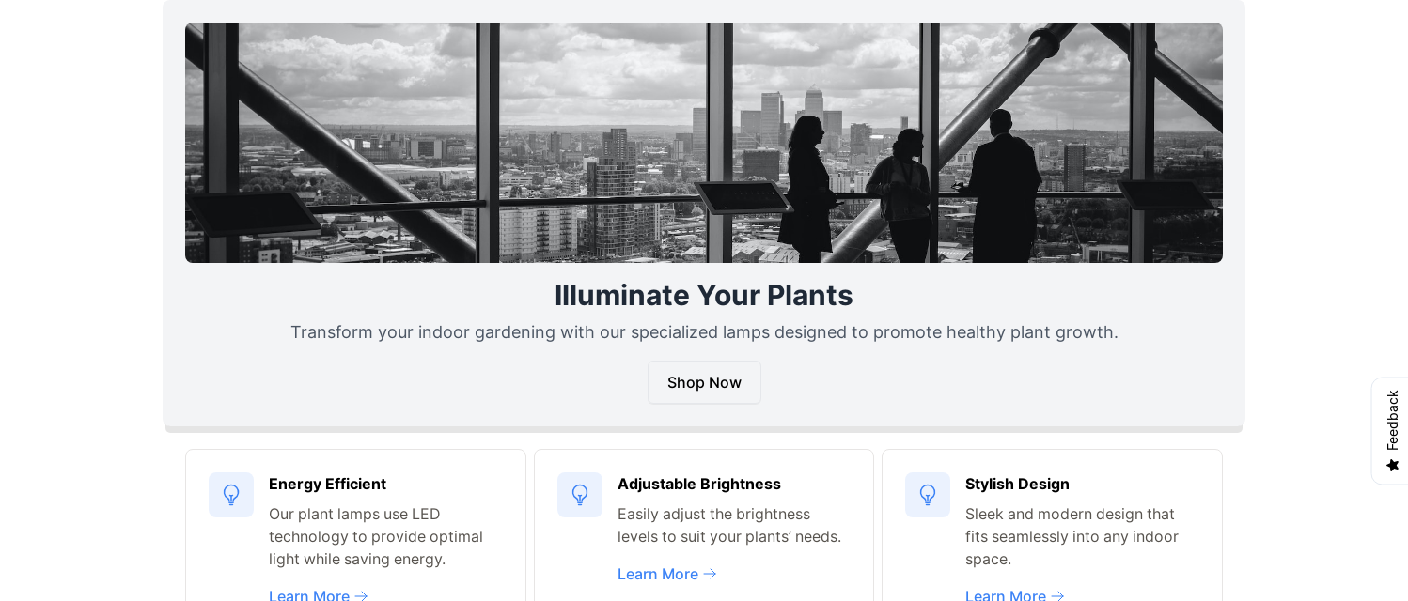Follow Learn More under Adjustable Brightness
The height and width of the screenshot is (601, 1408).
click(658, 574)
